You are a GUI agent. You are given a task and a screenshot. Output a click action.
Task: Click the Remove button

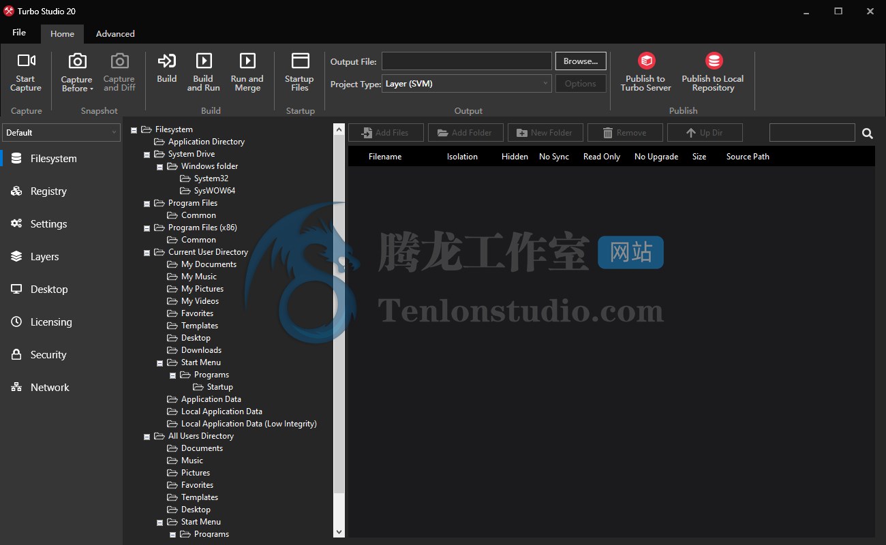pyautogui.click(x=625, y=133)
